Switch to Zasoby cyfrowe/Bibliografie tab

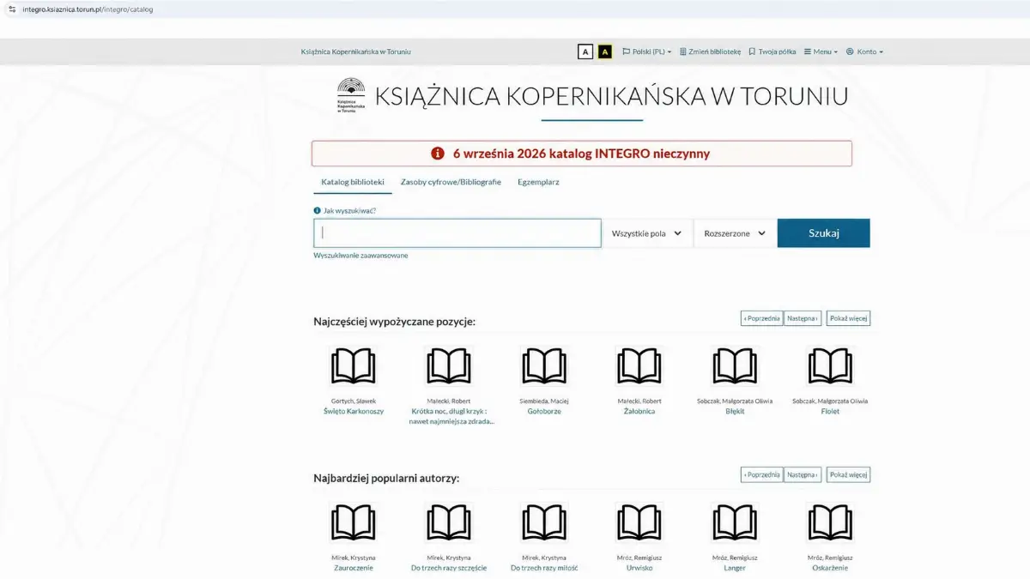tap(451, 182)
